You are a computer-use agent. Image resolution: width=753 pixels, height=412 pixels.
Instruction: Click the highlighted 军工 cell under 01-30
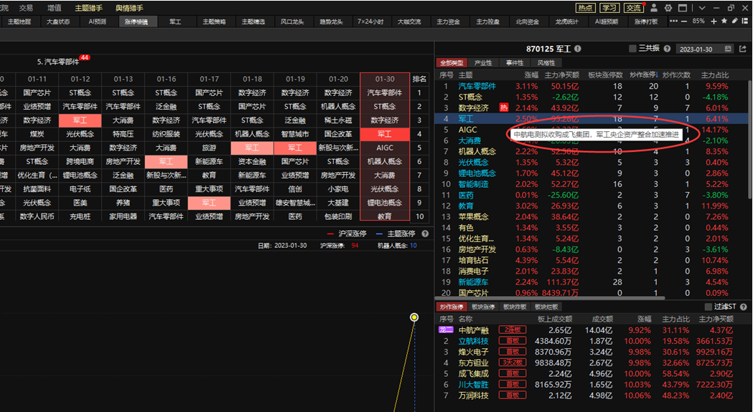[385, 134]
